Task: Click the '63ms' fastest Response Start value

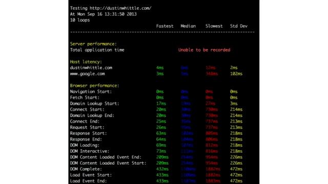Action: point(161,133)
